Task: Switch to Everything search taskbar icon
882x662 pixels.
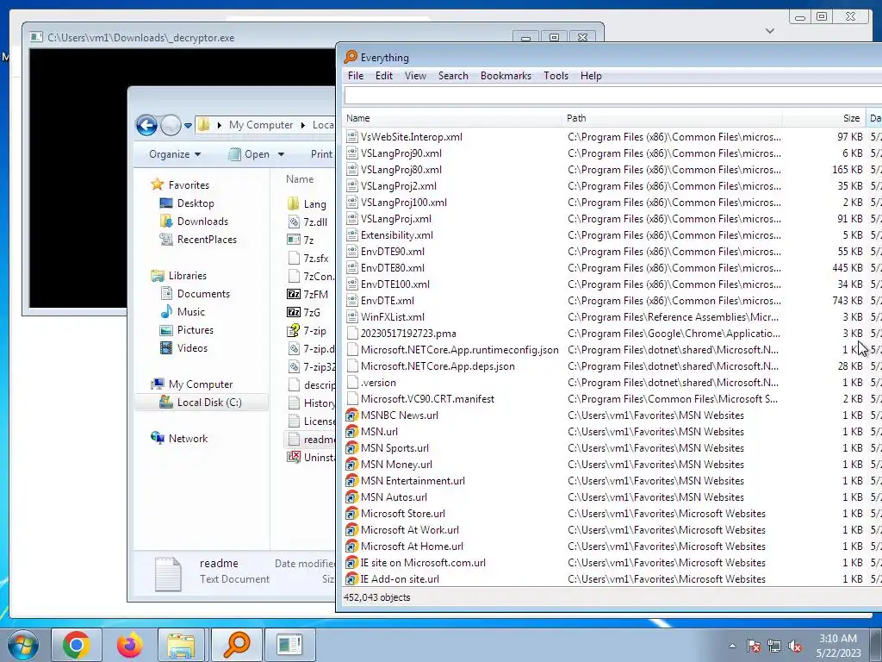Action: pyautogui.click(x=236, y=645)
